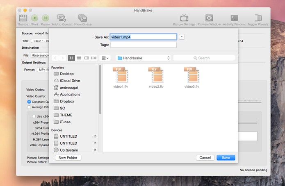
Task: Select iTunes folder in sidebar
Action: click(62, 122)
